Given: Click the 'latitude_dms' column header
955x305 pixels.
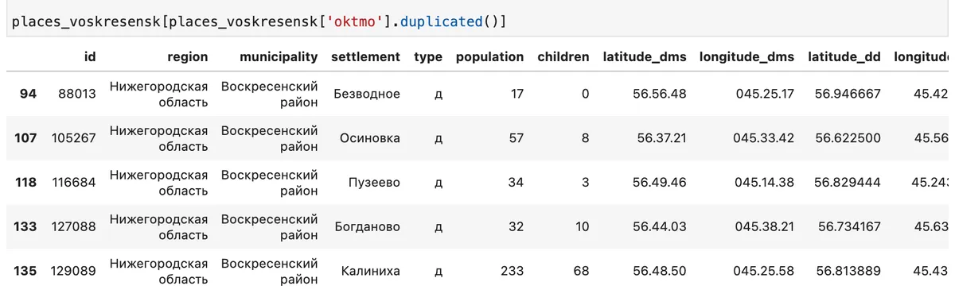Looking at the screenshot, I should click(645, 57).
